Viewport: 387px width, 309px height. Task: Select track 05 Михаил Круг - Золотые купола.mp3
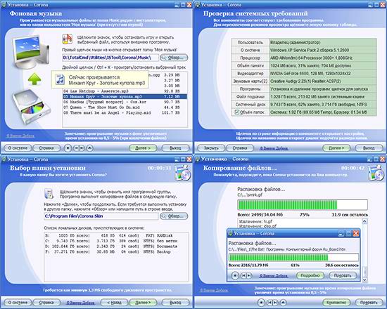pyautogui.click(x=125, y=97)
